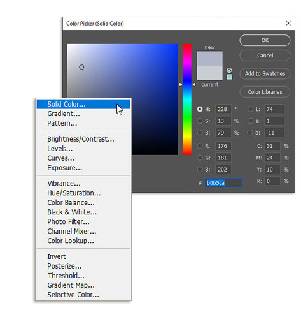Click the Lab b field showing -11
The image size is (301, 319).
274,133
